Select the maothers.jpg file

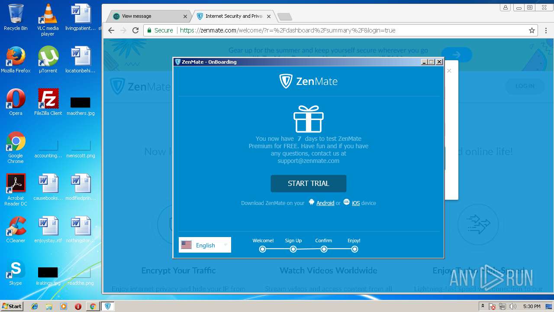point(80,106)
